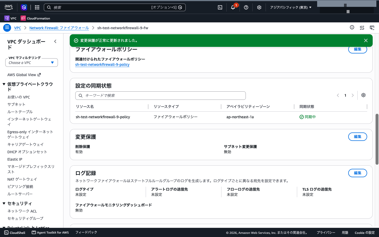Collapse the セキュリティ sidebar section
Viewport: 379px width, 237px height.
click(4, 203)
